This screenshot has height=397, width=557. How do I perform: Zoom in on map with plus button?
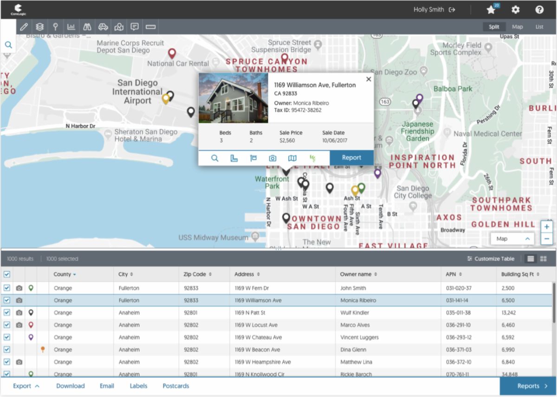(x=546, y=227)
